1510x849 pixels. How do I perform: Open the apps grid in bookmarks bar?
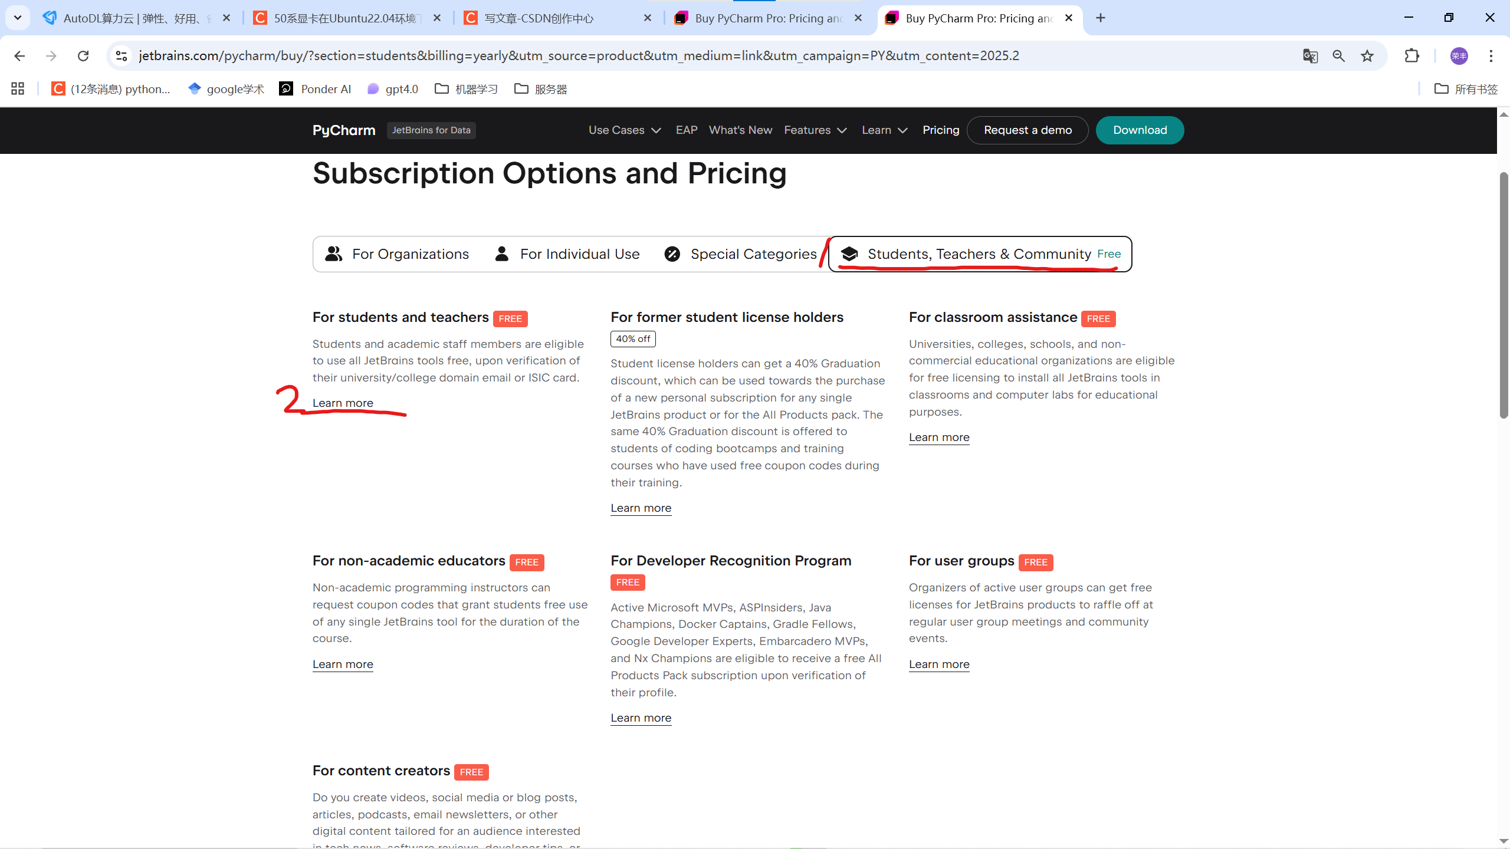pyautogui.click(x=18, y=89)
